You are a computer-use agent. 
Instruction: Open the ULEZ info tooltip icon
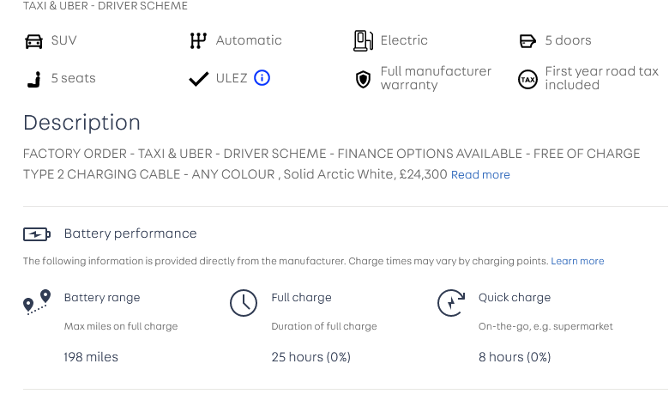coord(262,78)
